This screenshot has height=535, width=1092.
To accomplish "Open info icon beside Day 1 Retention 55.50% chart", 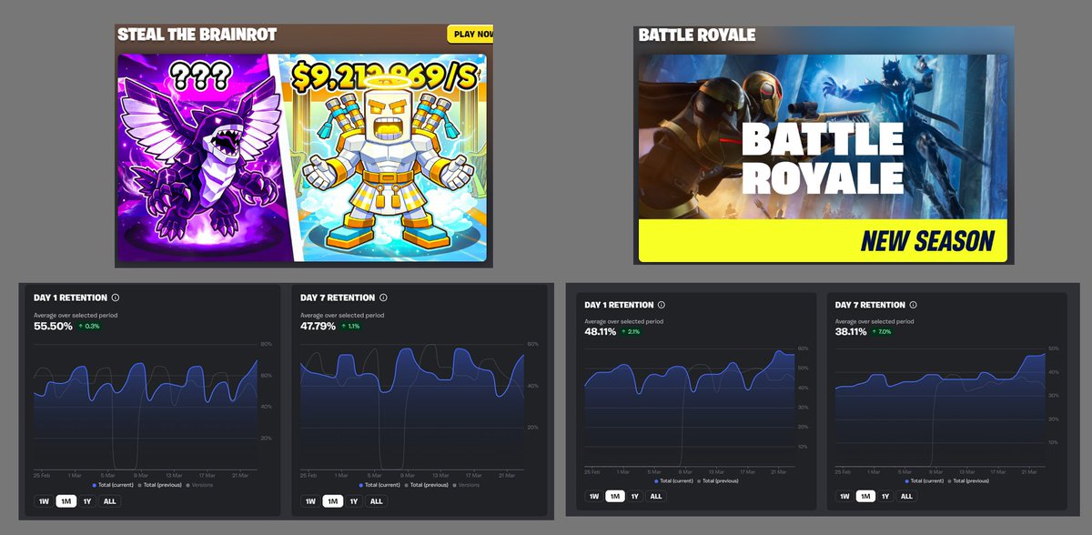I will point(116,298).
